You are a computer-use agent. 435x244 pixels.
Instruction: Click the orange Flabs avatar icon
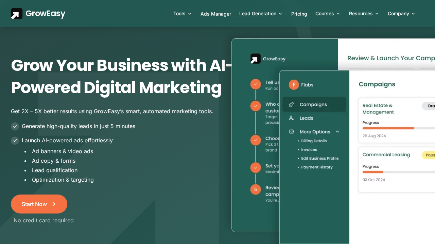[x=294, y=85]
